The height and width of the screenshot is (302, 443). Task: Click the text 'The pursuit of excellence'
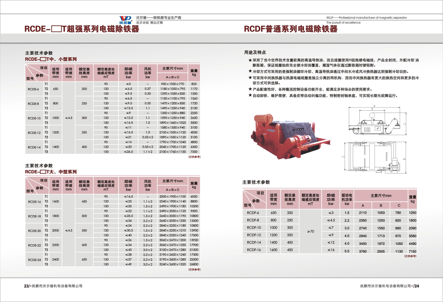343,22
